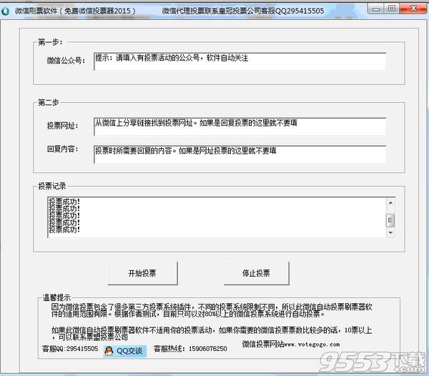This screenshot has height=376, width=429.
Task: Stop voting with the 停止投票 button
Action: click(257, 273)
